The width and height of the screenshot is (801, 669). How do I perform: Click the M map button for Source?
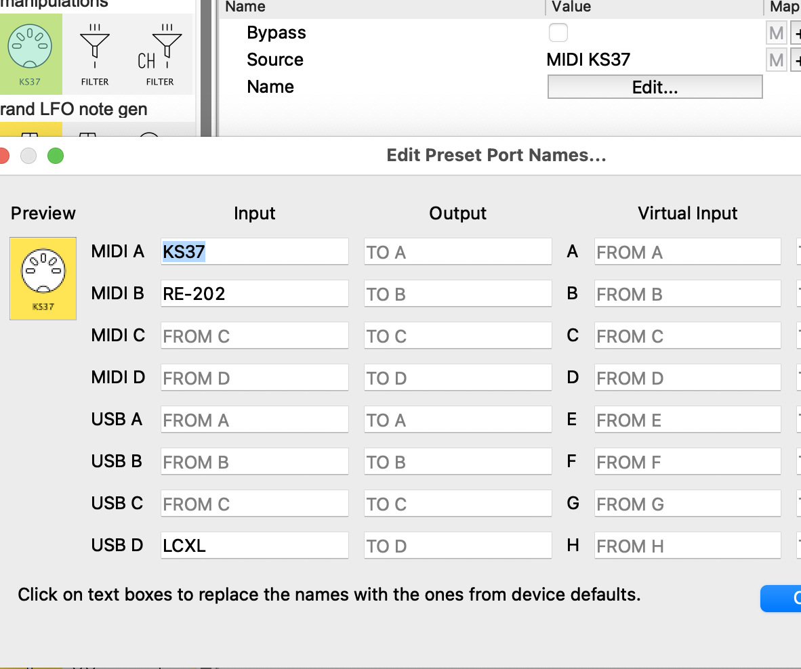coord(776,60)
